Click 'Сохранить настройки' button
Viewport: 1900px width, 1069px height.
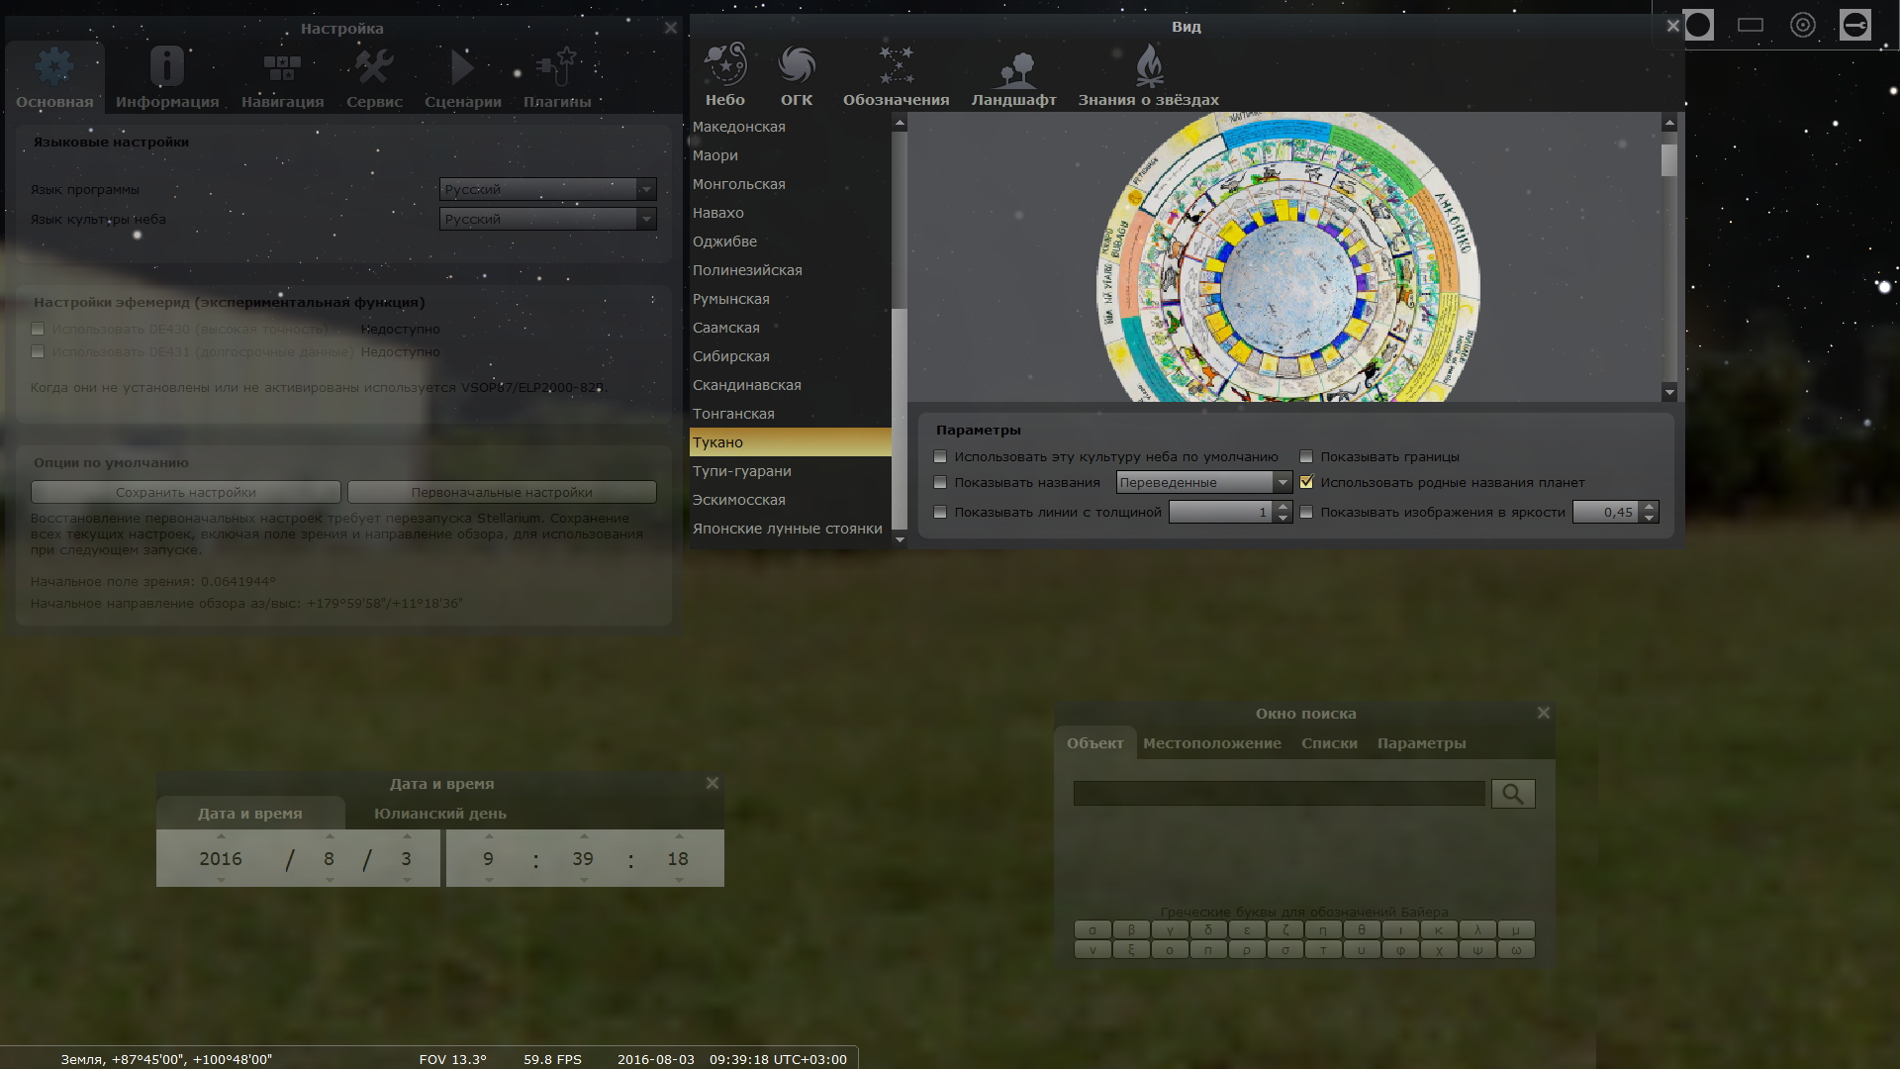coord(186,492)
